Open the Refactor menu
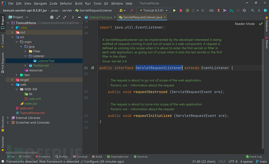 (66, 4)
